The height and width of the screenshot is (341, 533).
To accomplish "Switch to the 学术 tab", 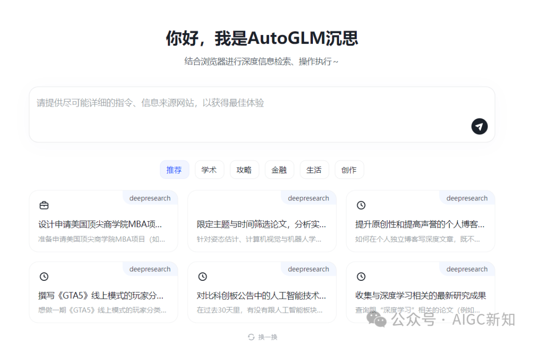I will click(209, 170).
